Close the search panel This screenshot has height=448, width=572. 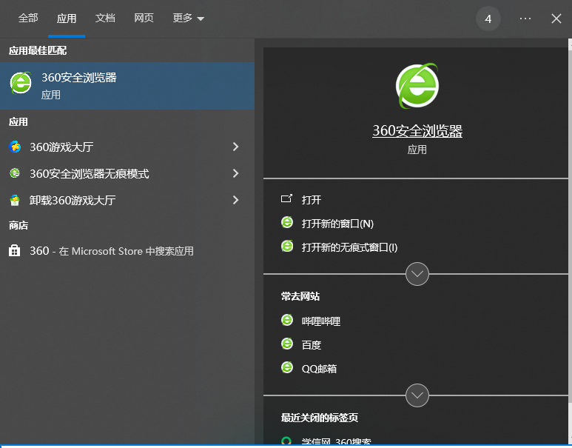tap(556, 19)
